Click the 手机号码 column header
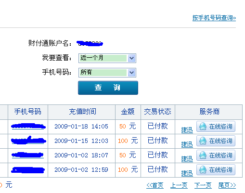 [x=28, y=112]
